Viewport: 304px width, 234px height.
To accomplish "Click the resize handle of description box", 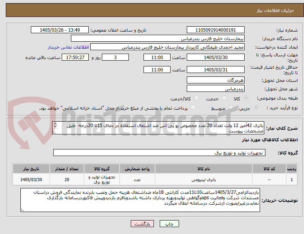I will coord(54,132).
